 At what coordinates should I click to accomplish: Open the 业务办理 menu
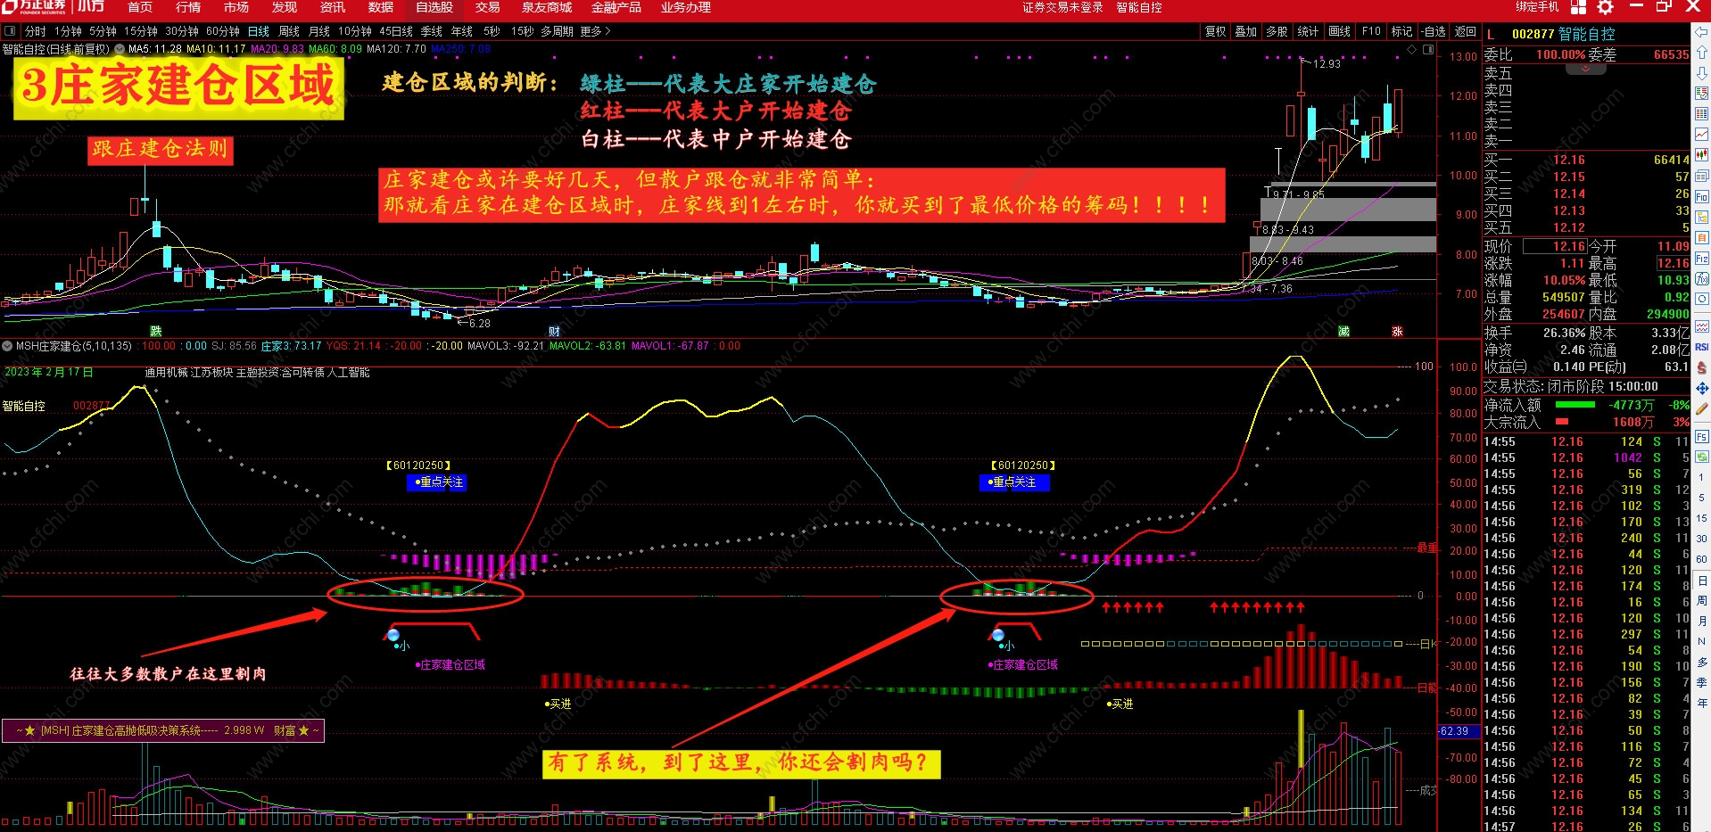(686, 7)
